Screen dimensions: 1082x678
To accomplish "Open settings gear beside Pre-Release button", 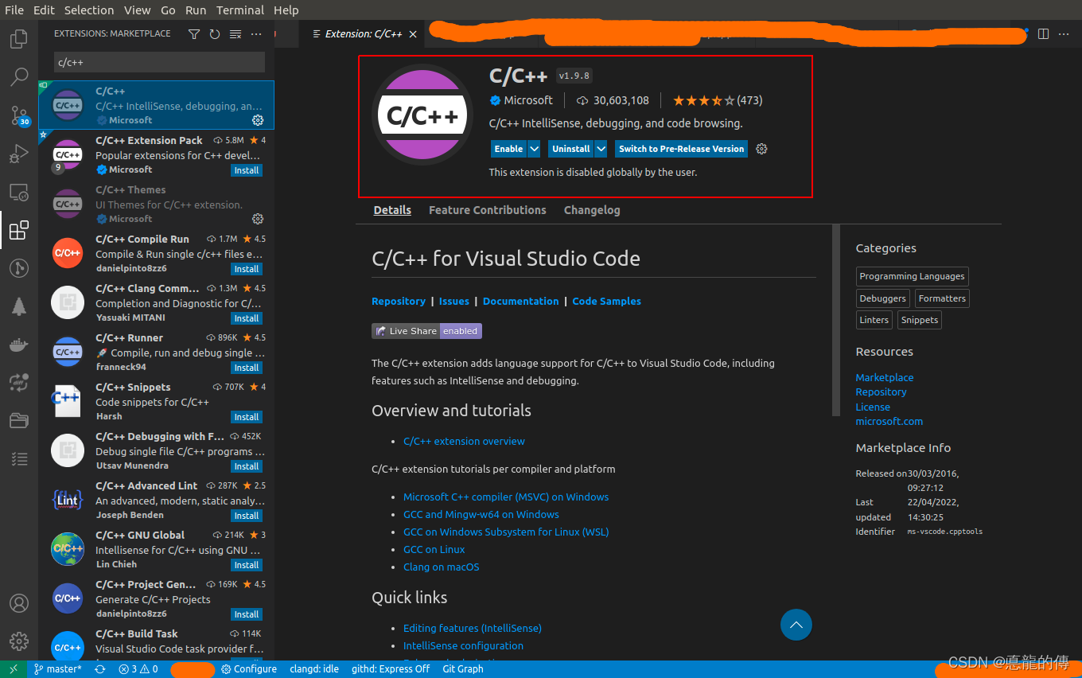I will [x=761, y=149].
